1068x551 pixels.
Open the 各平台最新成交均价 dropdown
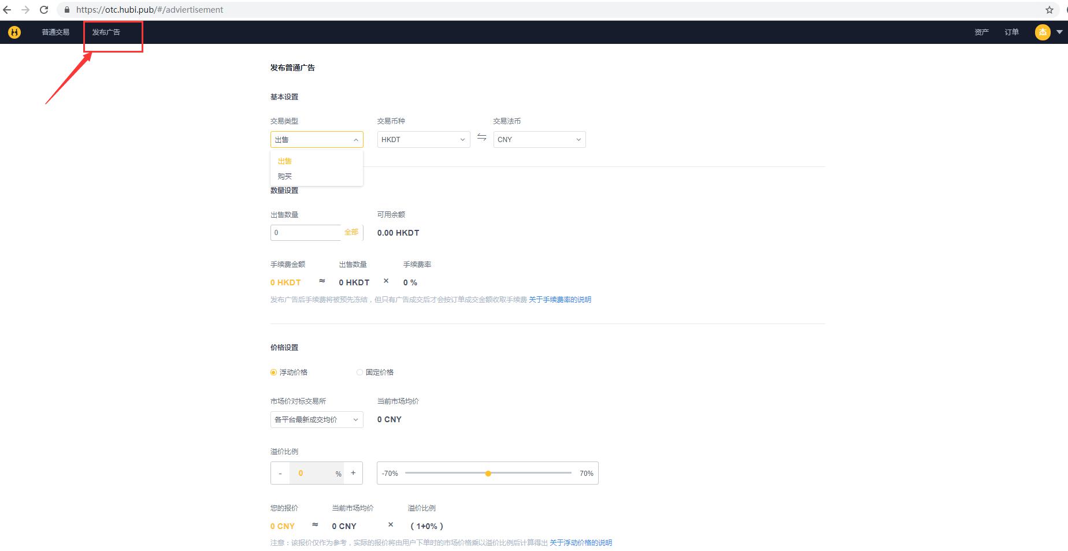(317, 420)
